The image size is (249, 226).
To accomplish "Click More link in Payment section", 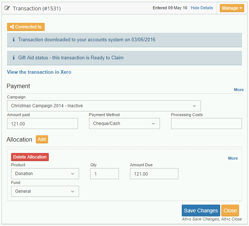I will point(239,90).
